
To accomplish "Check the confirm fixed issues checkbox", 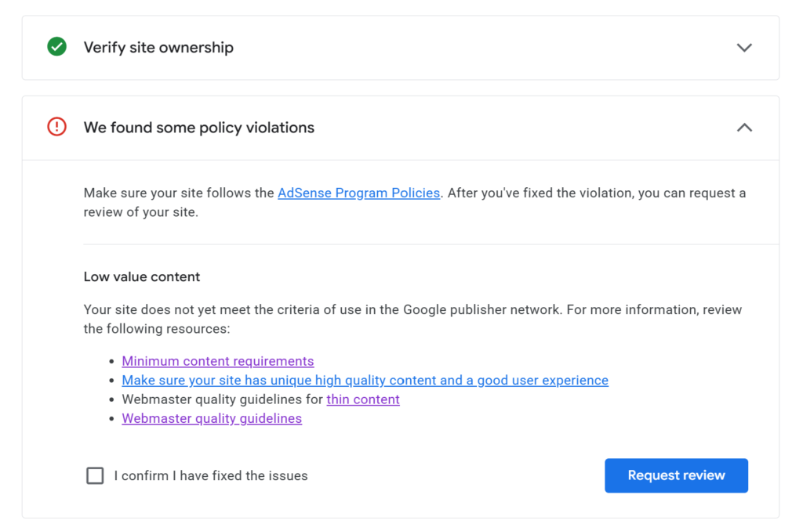I will coord(95,475).
